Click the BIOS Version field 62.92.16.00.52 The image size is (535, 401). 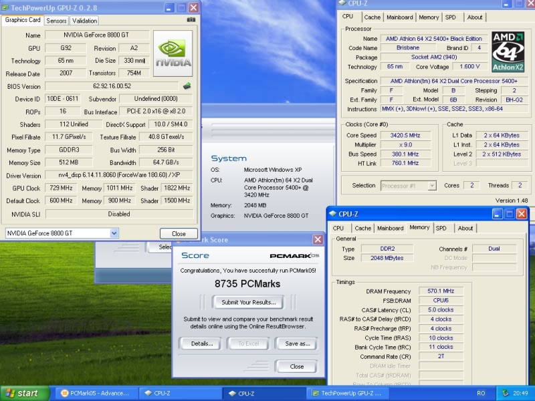(x=112, y=86)
